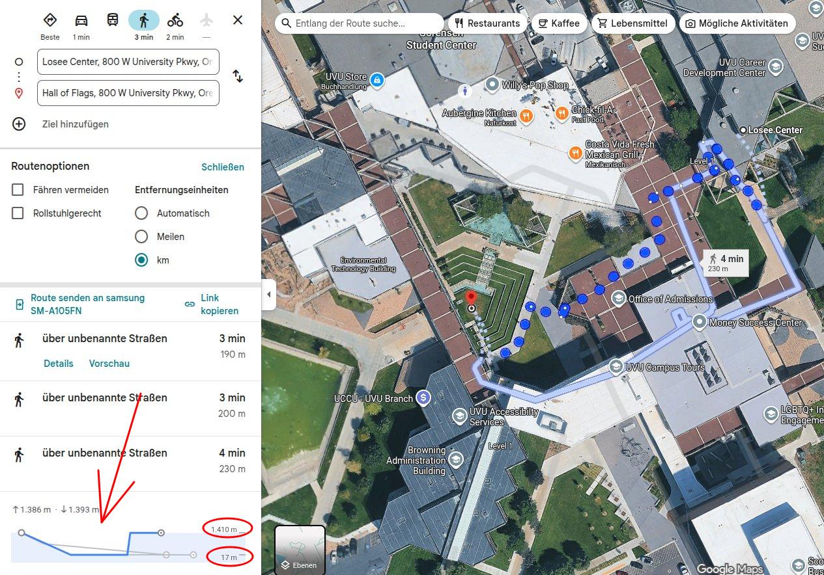
Task: Select Automatisch distance unit
Action: click(x=141, y=213)
